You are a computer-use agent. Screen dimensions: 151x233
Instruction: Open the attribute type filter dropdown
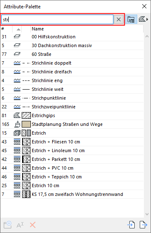pyautogui.click(x=143, y=19)
